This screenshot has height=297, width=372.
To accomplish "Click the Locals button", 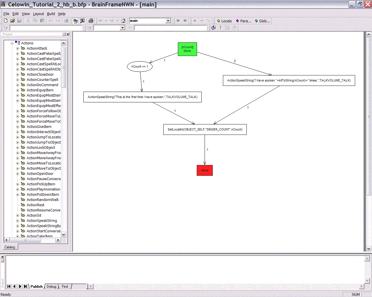I will click(x=224, y=21).
